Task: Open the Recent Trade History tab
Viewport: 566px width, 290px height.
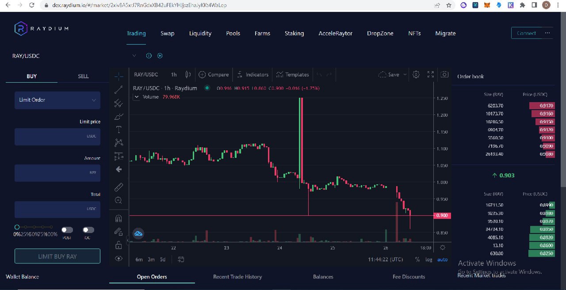Action: tap(237, 277)
